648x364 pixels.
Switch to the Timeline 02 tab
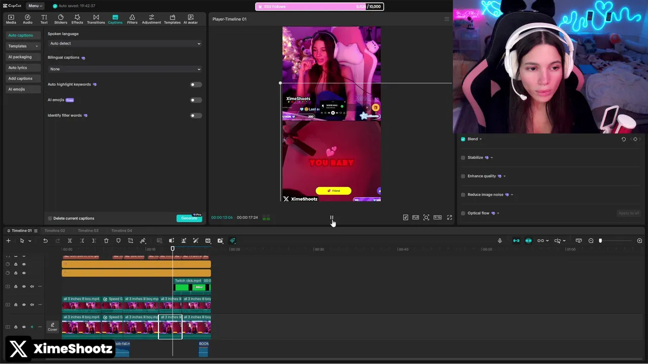55,231
